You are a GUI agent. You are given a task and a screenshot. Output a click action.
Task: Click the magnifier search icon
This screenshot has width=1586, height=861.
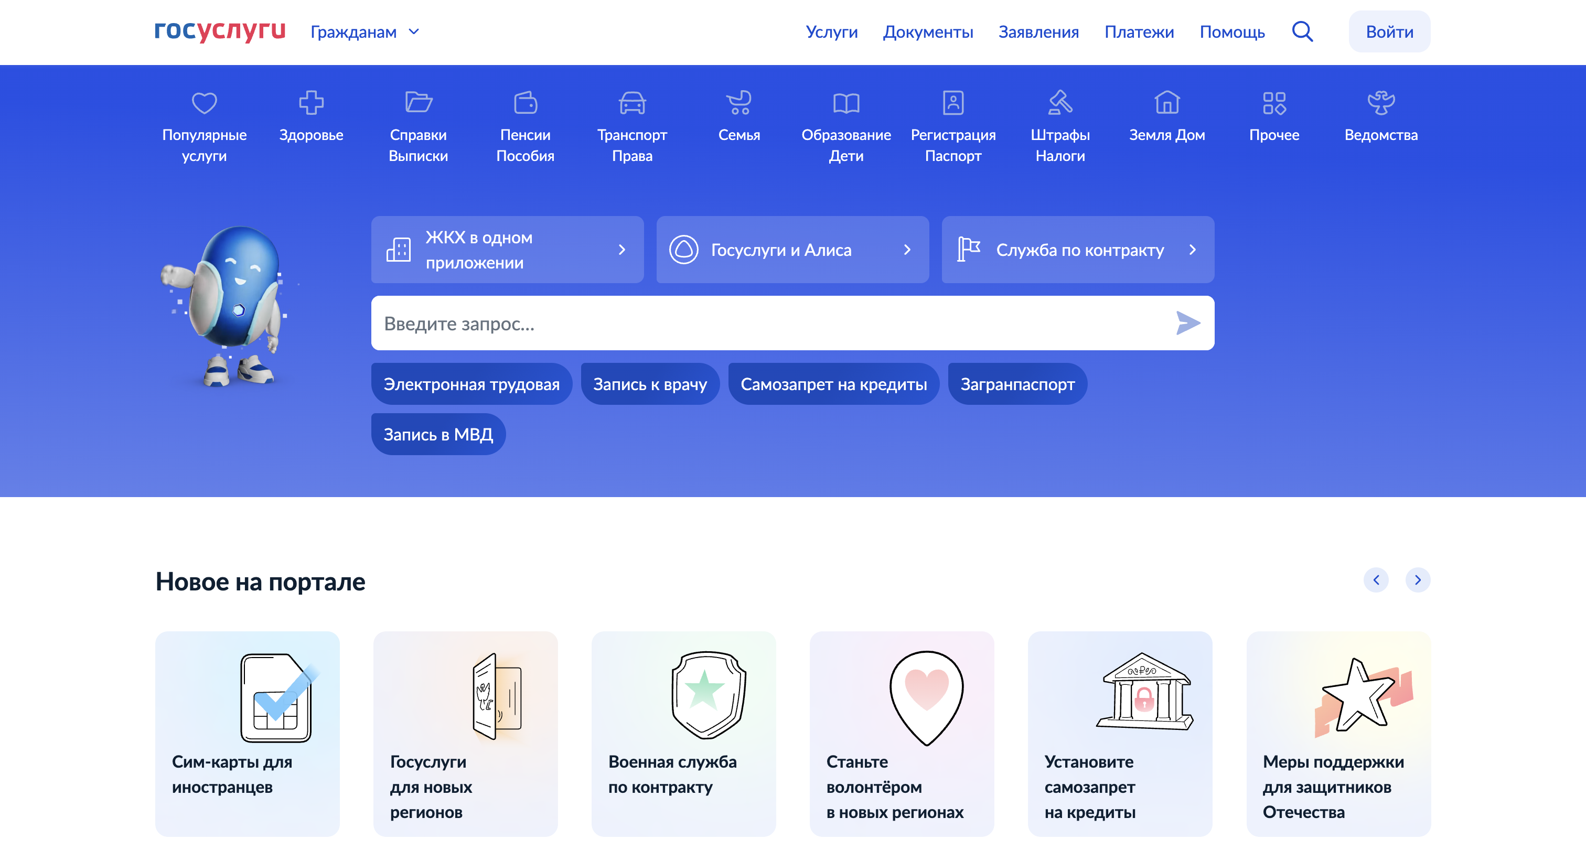pos(1302,31)
